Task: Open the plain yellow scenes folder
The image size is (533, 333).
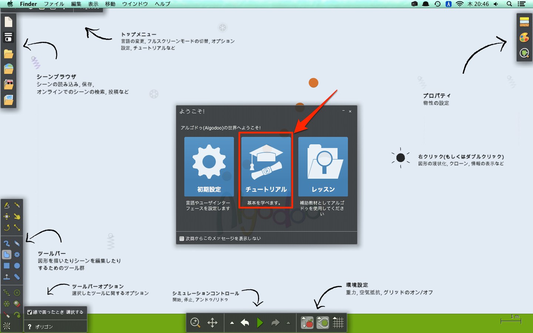Action: (x=9, y=54)
